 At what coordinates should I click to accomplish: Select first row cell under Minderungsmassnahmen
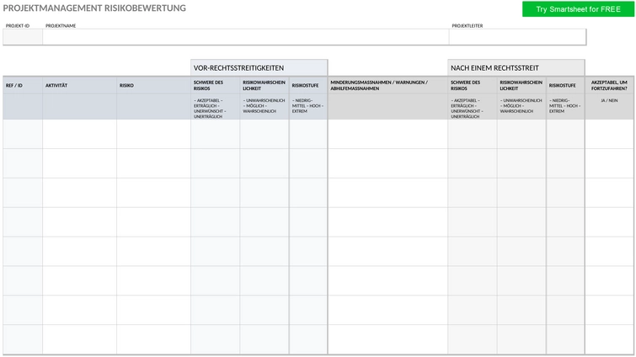tap(387, 134)
